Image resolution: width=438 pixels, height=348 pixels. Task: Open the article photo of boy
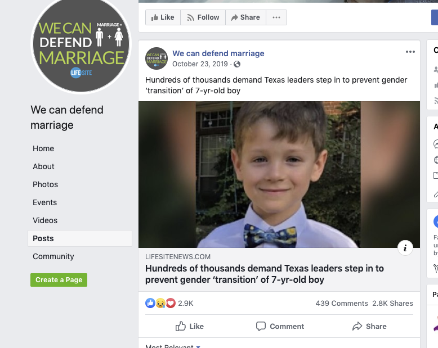point(279,174)
